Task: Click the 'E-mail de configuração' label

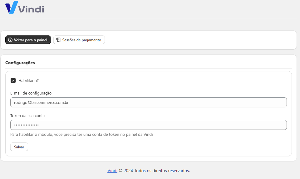Action: tap(31, 93)
